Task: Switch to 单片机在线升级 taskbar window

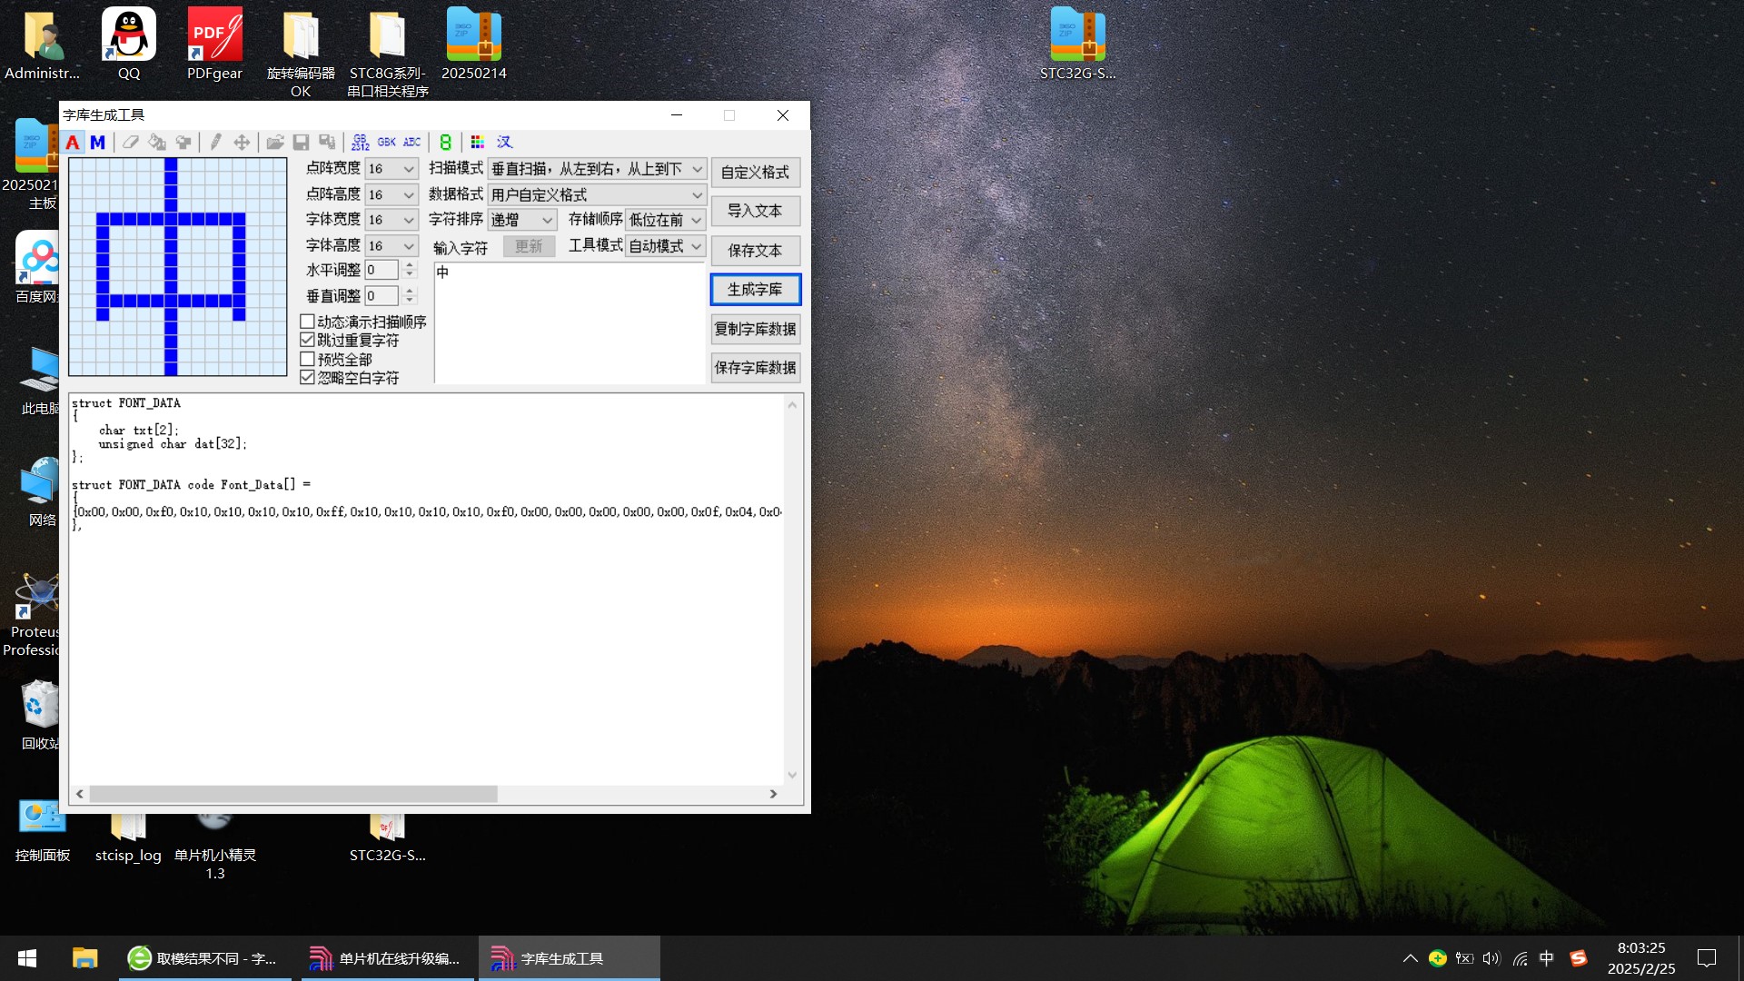Action: (387, 958)
